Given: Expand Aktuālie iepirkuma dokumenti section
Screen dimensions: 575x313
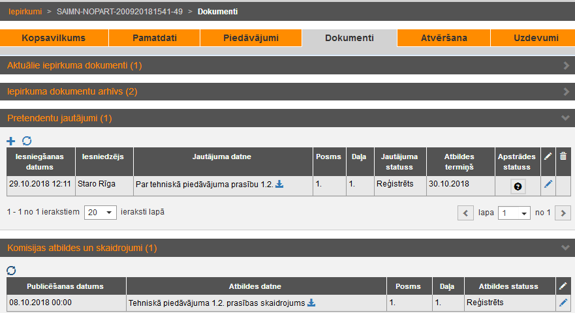Looking at the screenshot, I should click(566, 65).
